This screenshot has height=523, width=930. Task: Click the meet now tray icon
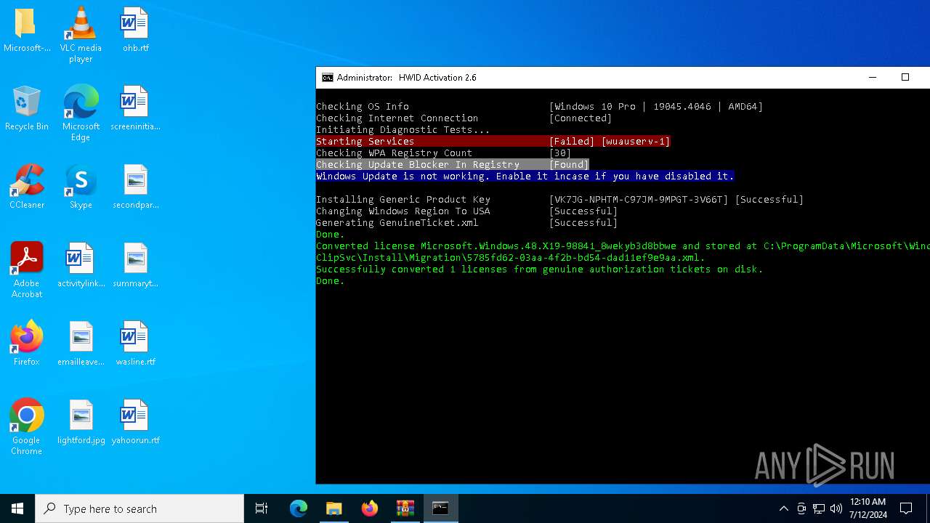coord(801,508)
